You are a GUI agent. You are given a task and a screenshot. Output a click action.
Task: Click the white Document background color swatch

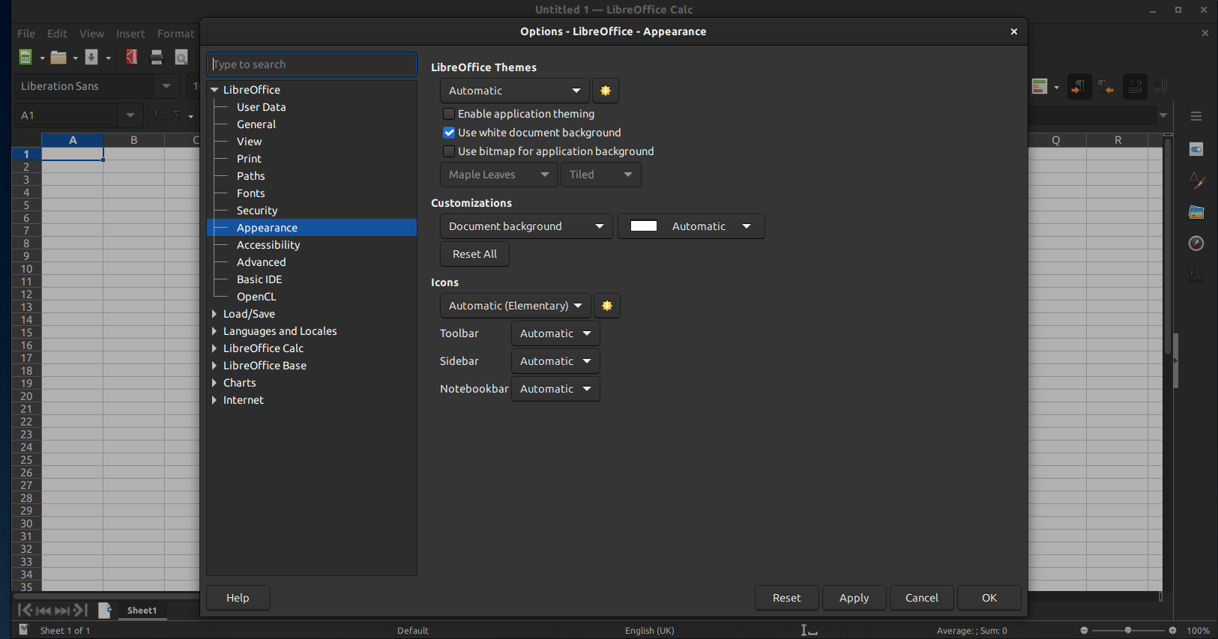pyautogui.click(x=644, y=226)
